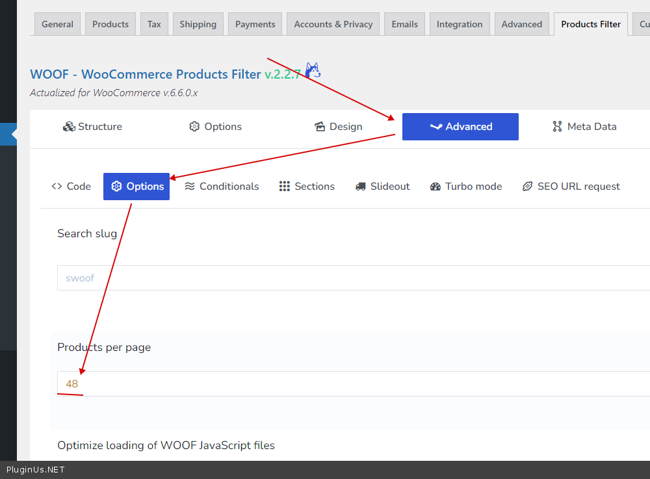
Task: Collapse the WordPress sidebar menu arrow
Action: click(14, 135)
